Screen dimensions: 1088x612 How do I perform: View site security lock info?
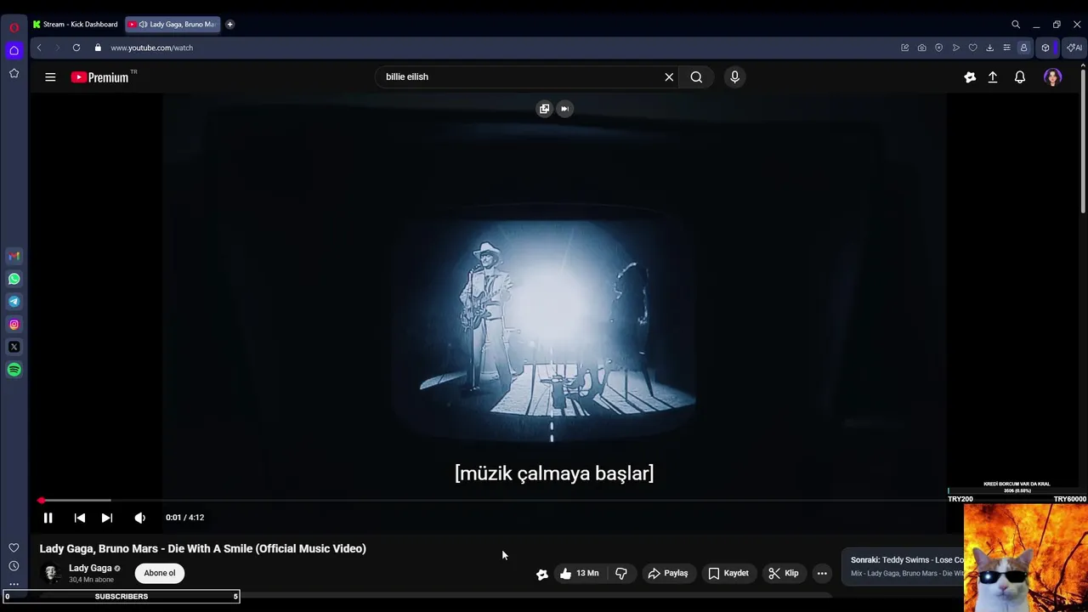(x=98, y=48)
